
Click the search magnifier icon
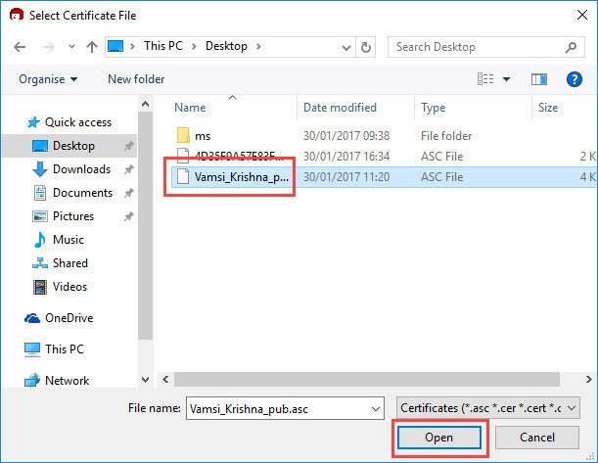(571, 47)
